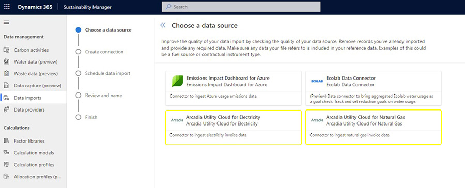Click the Allocation profiles icon
This screenshot has height=188, width=465.
coord(7,177)
